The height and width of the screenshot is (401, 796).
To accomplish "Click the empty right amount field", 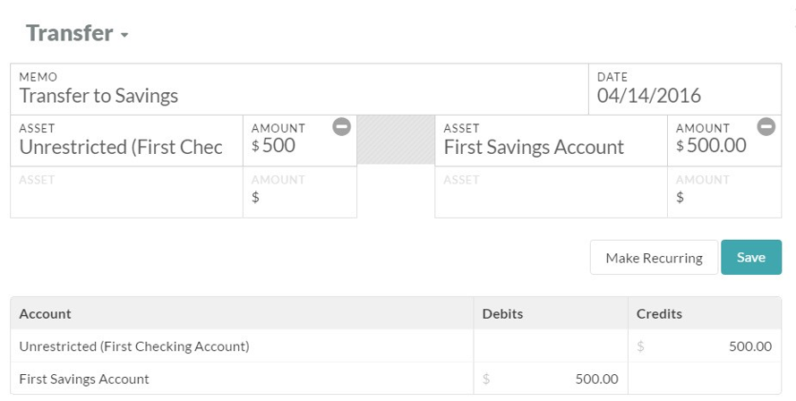I will (x=724, y=192).
